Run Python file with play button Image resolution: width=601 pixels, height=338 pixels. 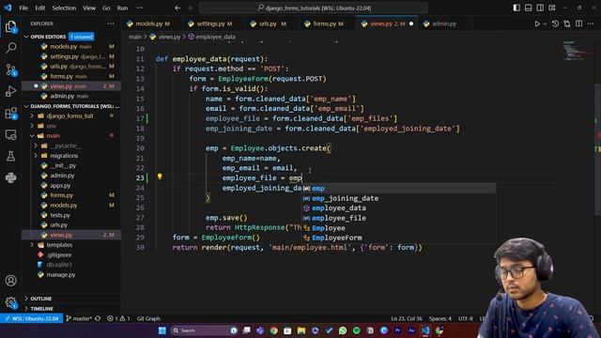[537, 23]
